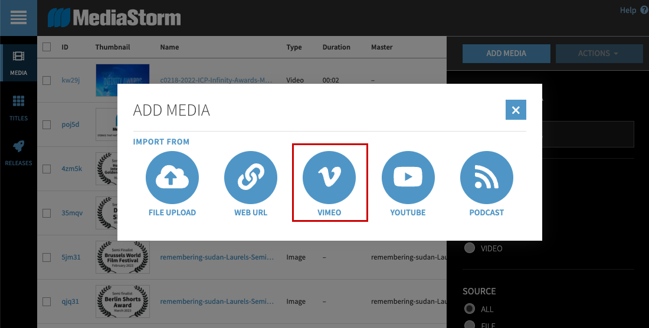This screenshot has width=649, height=328.
Task: Open the Releases rocket section
Action: coord(19,153)
